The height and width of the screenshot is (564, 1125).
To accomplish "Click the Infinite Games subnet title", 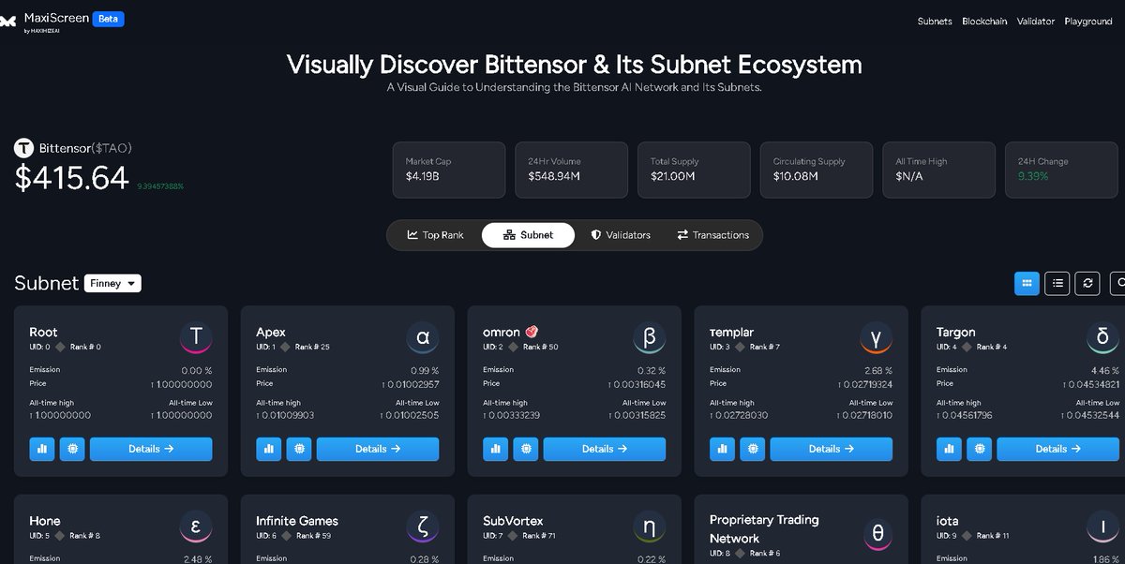I will click(297, 521).
